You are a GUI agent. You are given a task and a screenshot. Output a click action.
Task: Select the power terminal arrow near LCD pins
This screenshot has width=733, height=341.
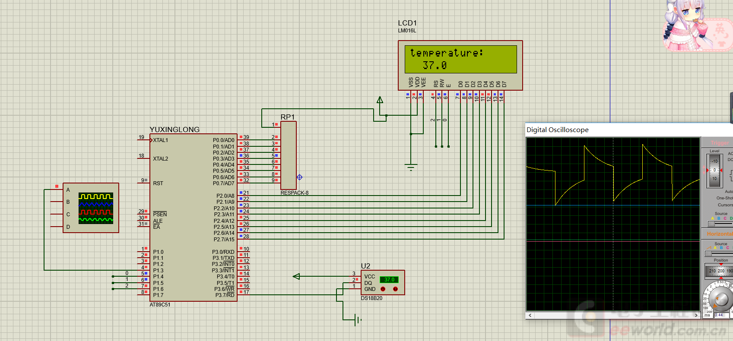click(x=380, y=100)
